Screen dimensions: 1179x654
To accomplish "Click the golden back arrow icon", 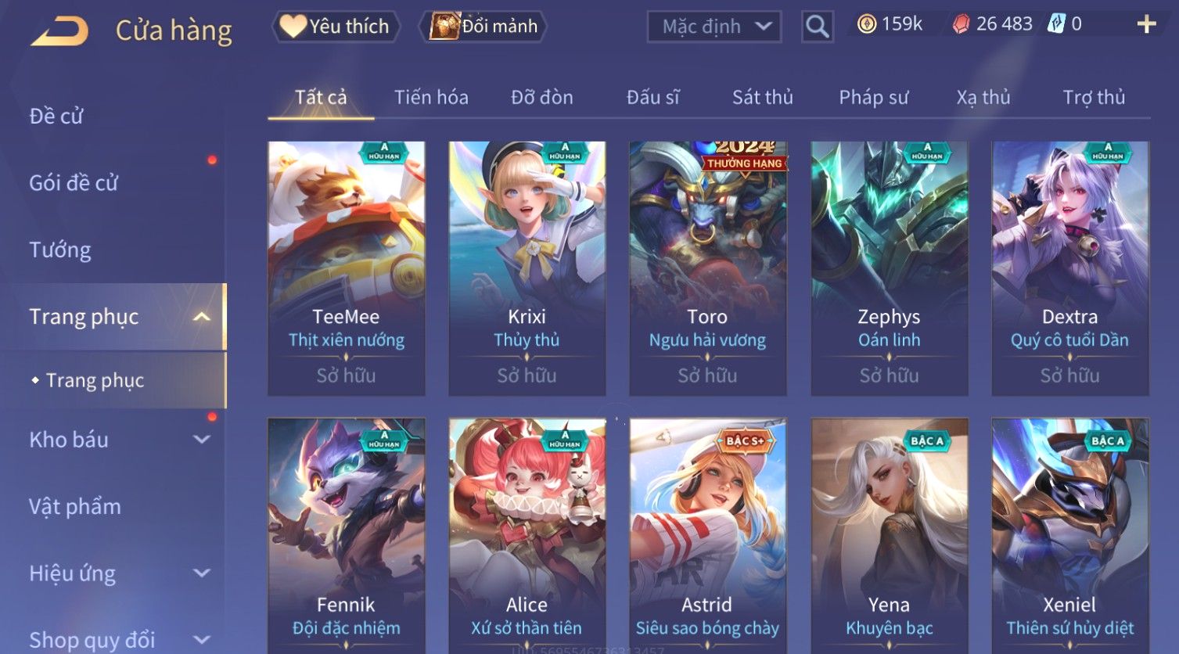I will click(x=59, y=31).
